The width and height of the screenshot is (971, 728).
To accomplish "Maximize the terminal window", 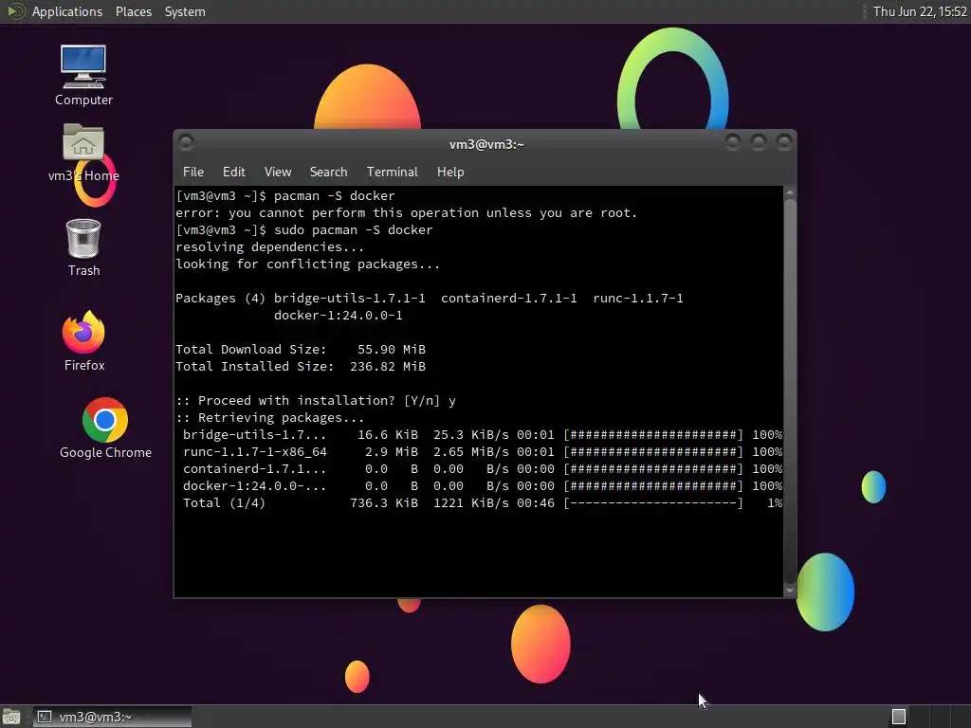I will tap(759, 143).
